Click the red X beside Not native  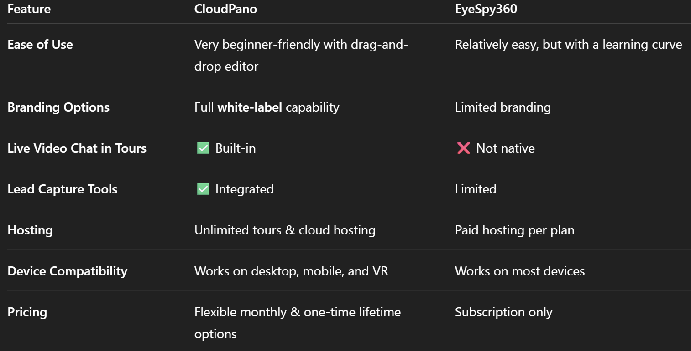point(463,148)
